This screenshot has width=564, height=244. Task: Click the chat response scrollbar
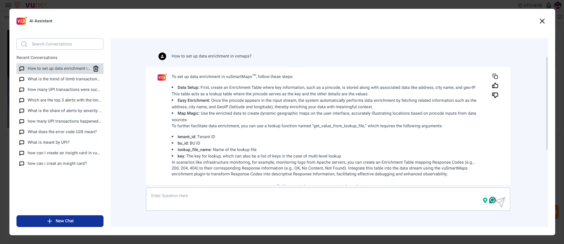tap(547, 103)
